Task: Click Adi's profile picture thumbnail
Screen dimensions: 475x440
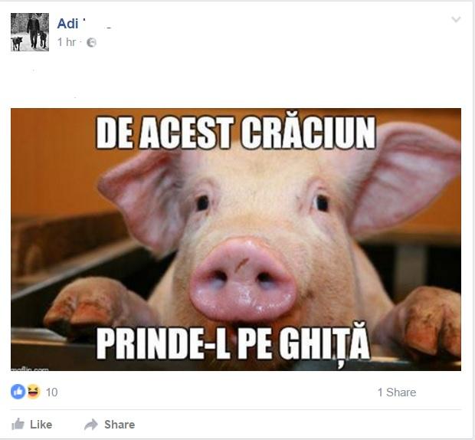Action: [x=30, y=32]
